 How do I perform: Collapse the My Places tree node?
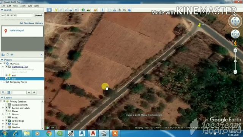click(x=1, y=64)
